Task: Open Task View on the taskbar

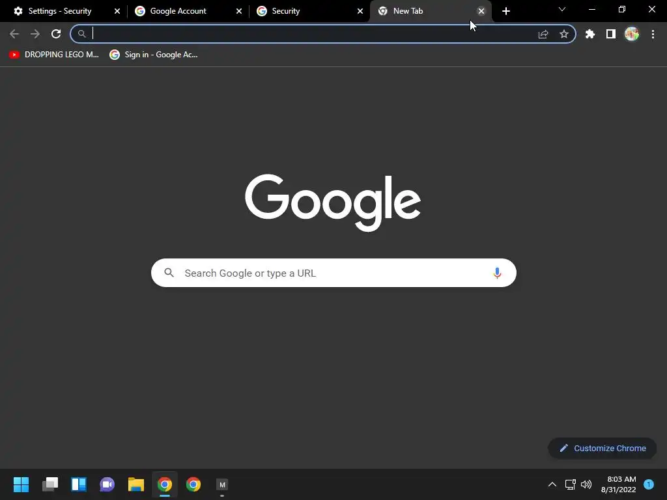Action: tap(50, 484)
